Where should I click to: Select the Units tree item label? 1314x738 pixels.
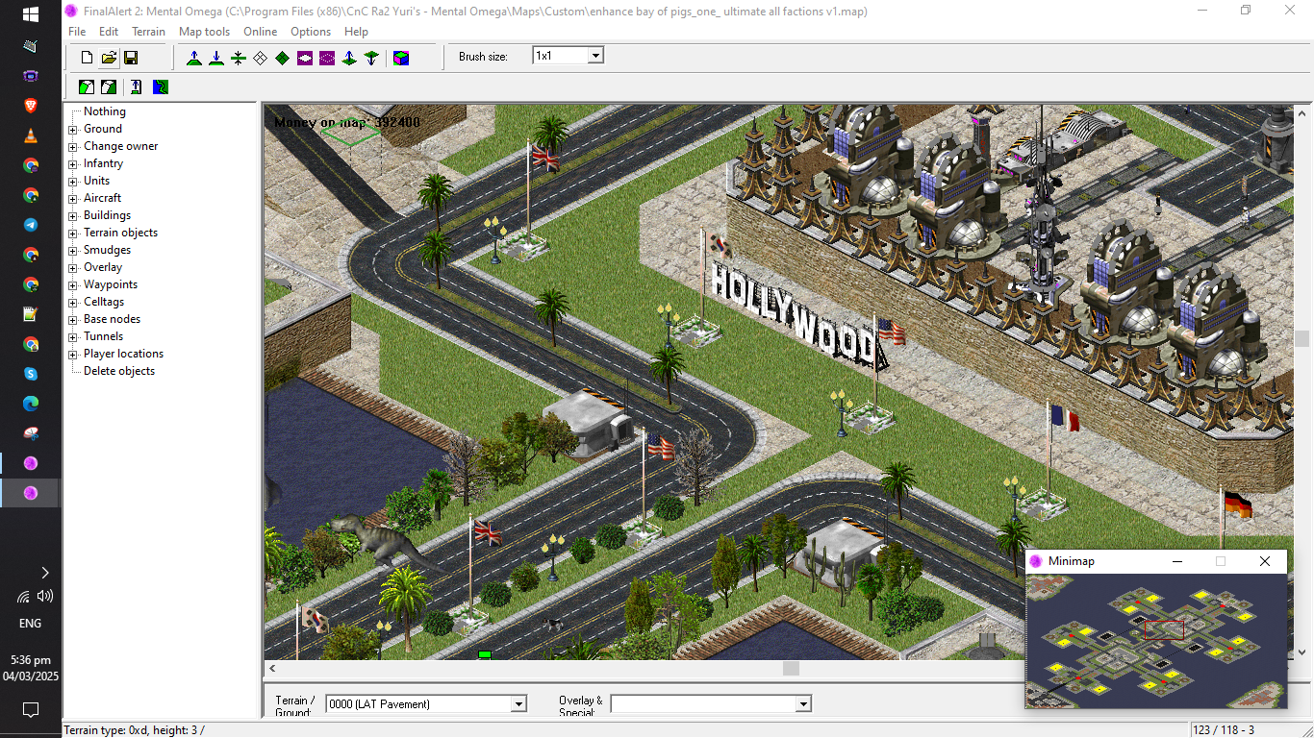(x=96, y=181)
